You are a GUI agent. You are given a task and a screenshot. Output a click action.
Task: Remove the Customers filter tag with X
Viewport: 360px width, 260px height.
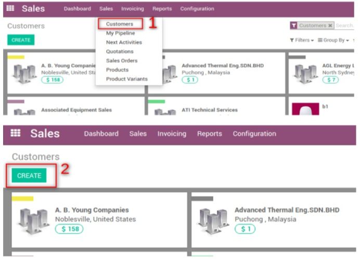coord(330,25)
